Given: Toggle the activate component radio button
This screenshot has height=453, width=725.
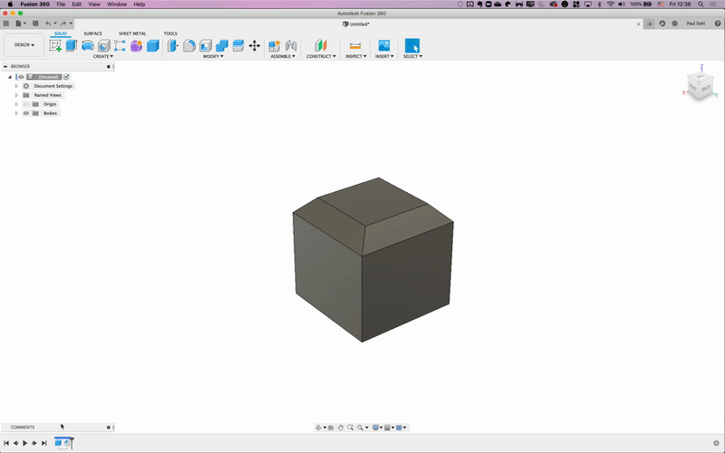Looking at the screenshot, I should [66, 77].
